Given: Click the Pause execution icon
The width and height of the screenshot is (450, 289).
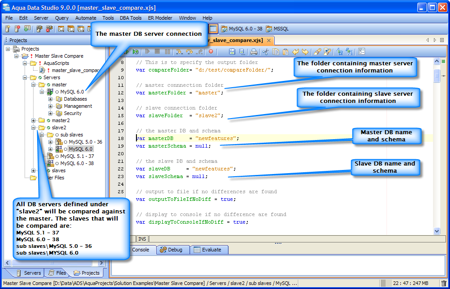Looking at the screenshot, I should point(167,51).
